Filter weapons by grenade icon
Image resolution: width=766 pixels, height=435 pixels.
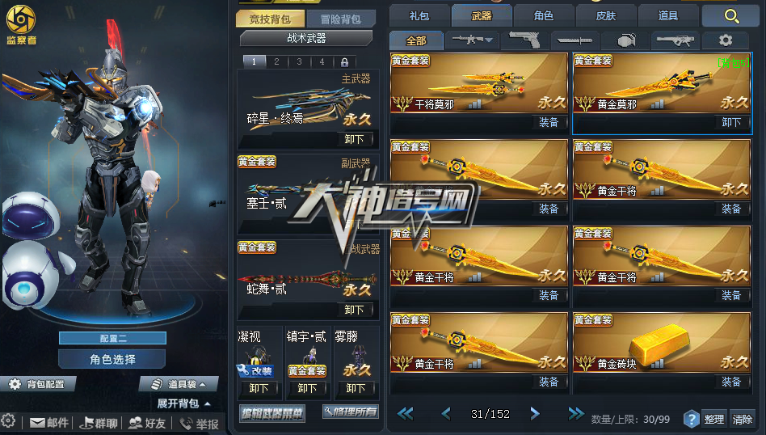(625, 40)
